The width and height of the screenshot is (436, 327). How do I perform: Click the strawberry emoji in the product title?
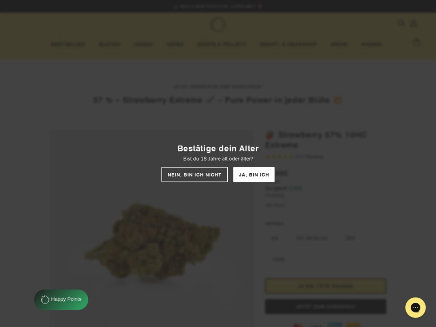click(x=270, y=135)
